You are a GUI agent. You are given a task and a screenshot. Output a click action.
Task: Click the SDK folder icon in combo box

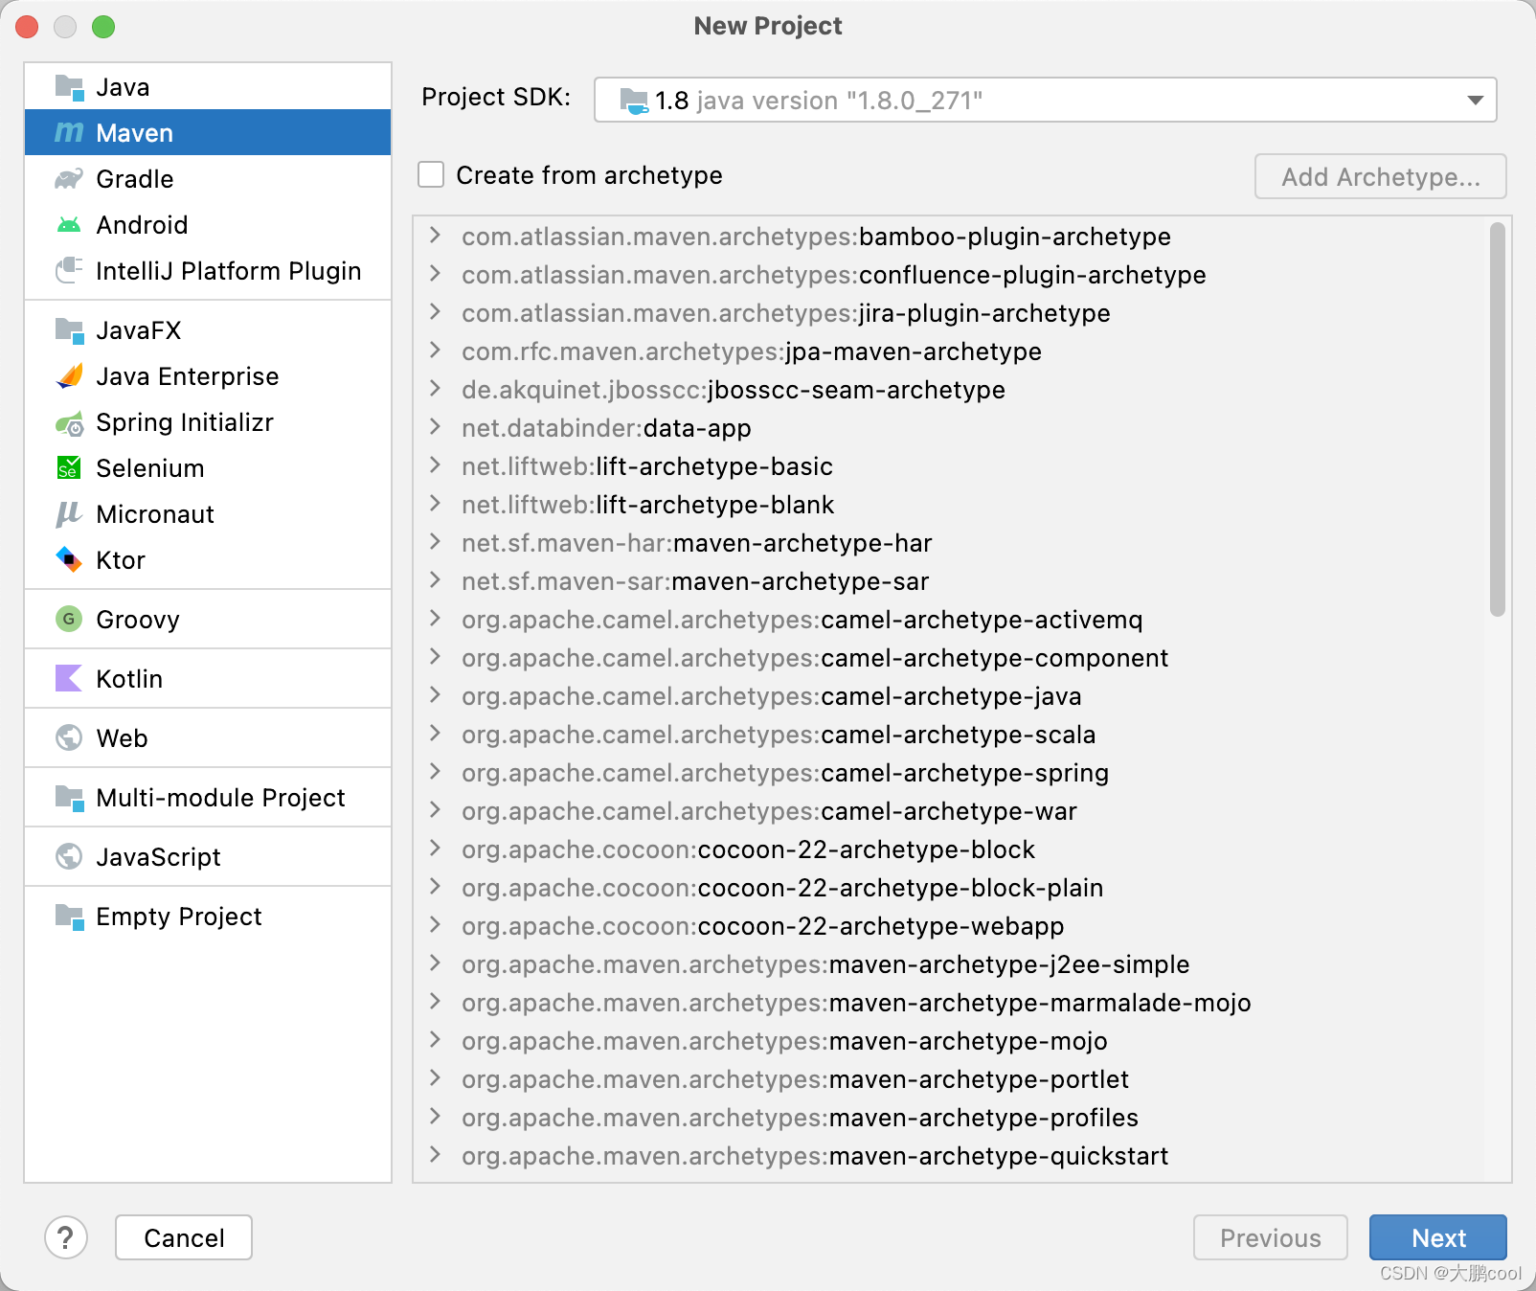click(634, 101)
